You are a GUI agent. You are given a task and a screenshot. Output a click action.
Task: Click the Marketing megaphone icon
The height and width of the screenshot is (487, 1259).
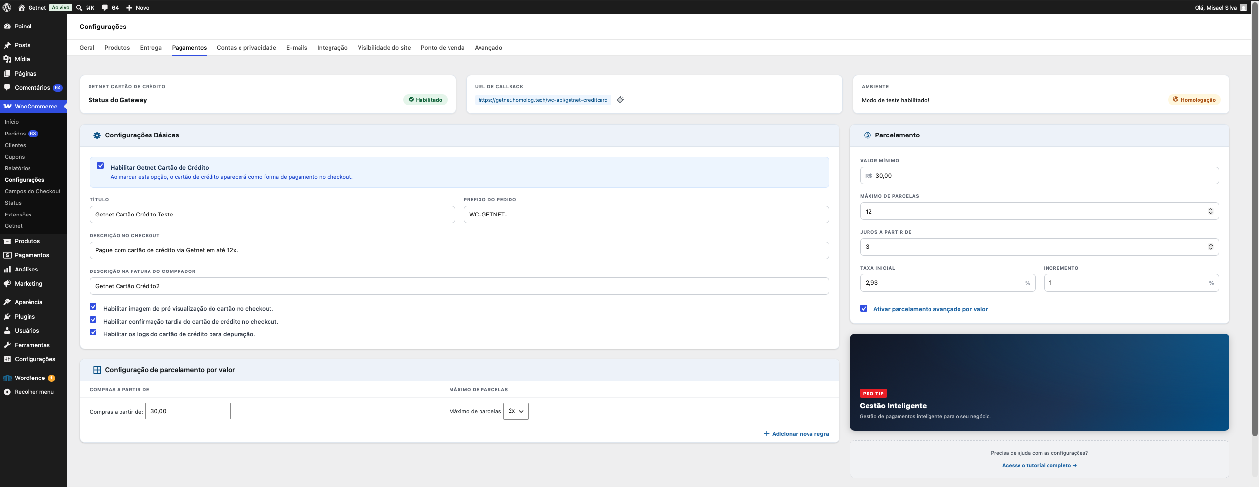[7, 284]
